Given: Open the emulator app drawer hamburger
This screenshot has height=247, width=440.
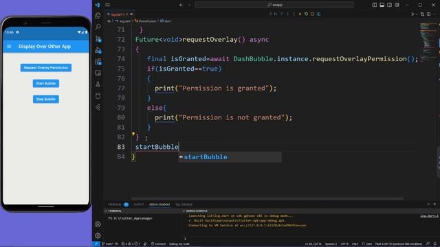Looking at the screenshot, I should pyautogui.click(x=9, y=47).
